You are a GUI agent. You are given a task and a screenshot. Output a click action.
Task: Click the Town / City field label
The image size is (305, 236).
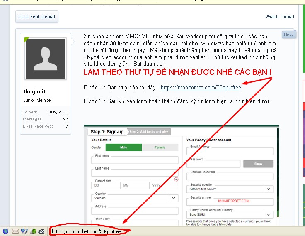[x=102, y=219]
